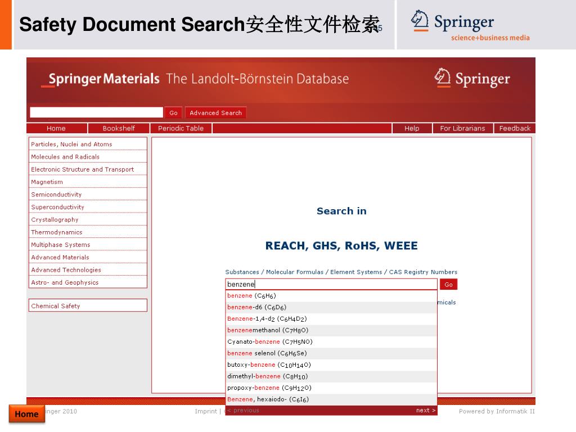576x432 pixels.
Task: Choose propoxy-benzene (C9H12O) suggestion
Action: coord(331,388)
